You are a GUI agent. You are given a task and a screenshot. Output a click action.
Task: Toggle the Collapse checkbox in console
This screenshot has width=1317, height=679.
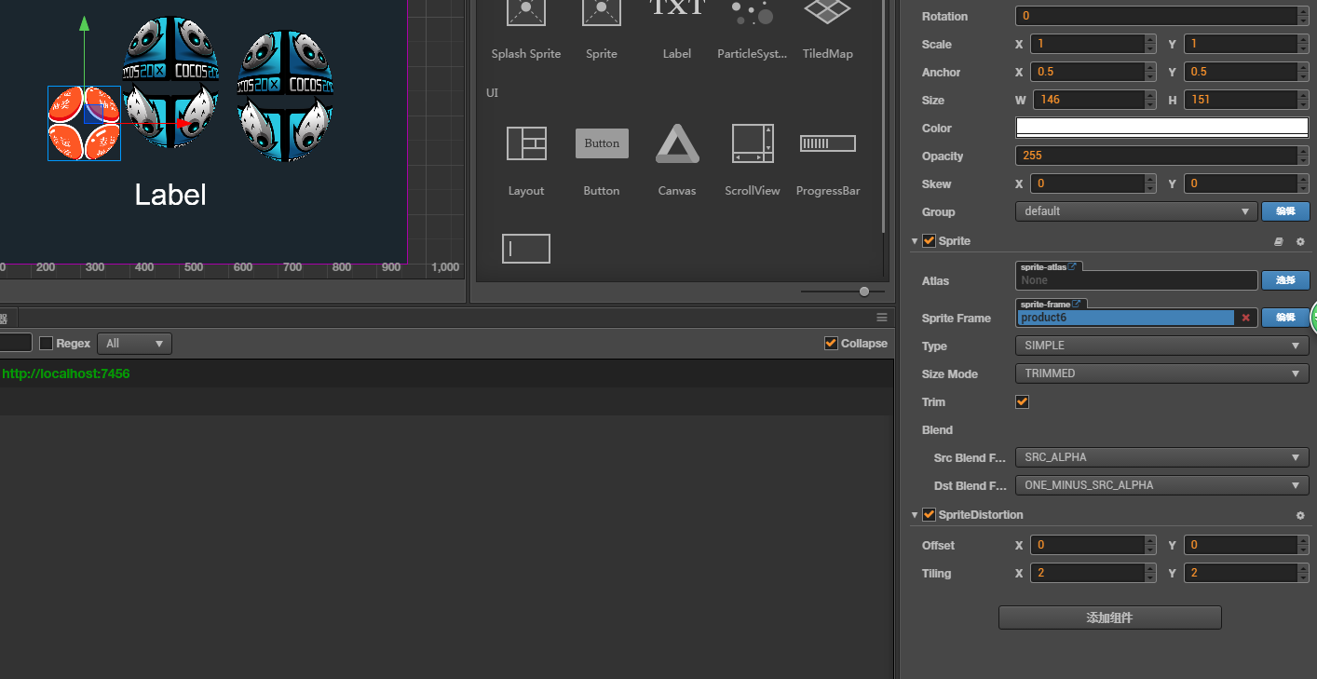[831, 344]
